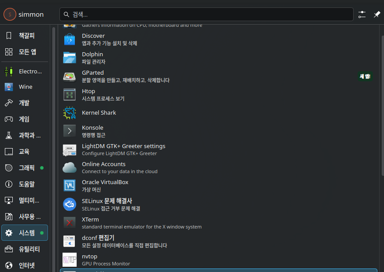384x272 pixels.
Task: Click the 책갈피 bookmark icon
Action: point(9,36)
